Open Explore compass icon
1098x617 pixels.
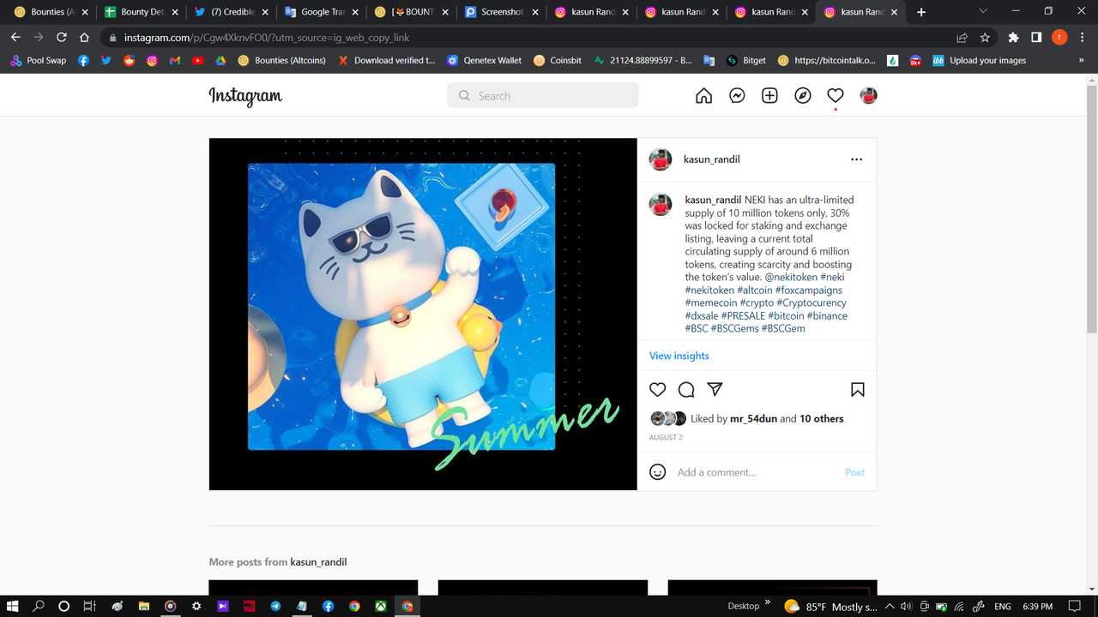coord(802,96)
